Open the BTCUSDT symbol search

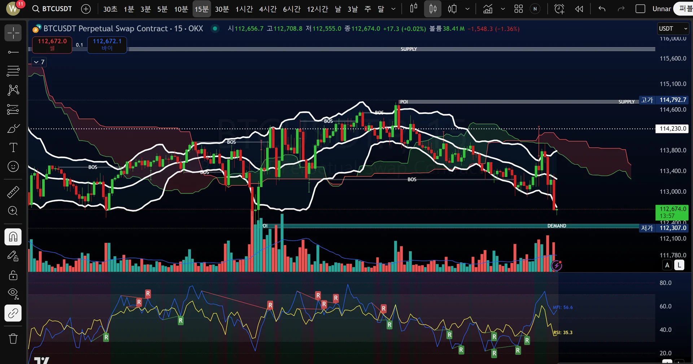(52, 9)
